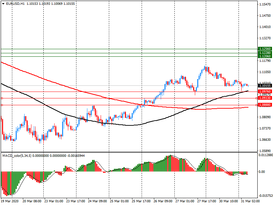Click the 24 Mar 09:00 time label
The width and height of the screenshot is (273, 205).
click(97, 201)
